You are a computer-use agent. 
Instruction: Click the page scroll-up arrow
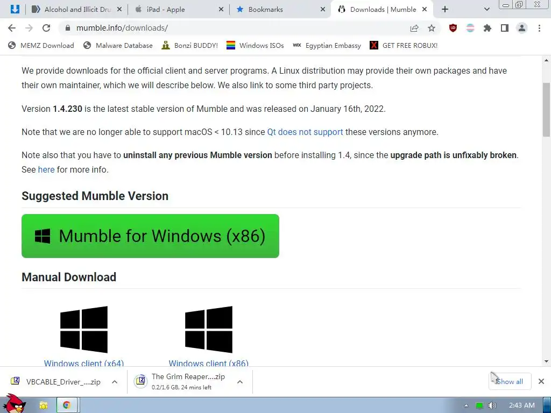point(547,60)
